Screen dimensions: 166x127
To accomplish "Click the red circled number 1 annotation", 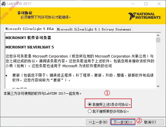I will (107, 93).
